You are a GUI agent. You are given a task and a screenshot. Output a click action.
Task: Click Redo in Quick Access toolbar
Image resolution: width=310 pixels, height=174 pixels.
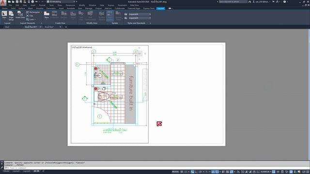tap(42, 1)
